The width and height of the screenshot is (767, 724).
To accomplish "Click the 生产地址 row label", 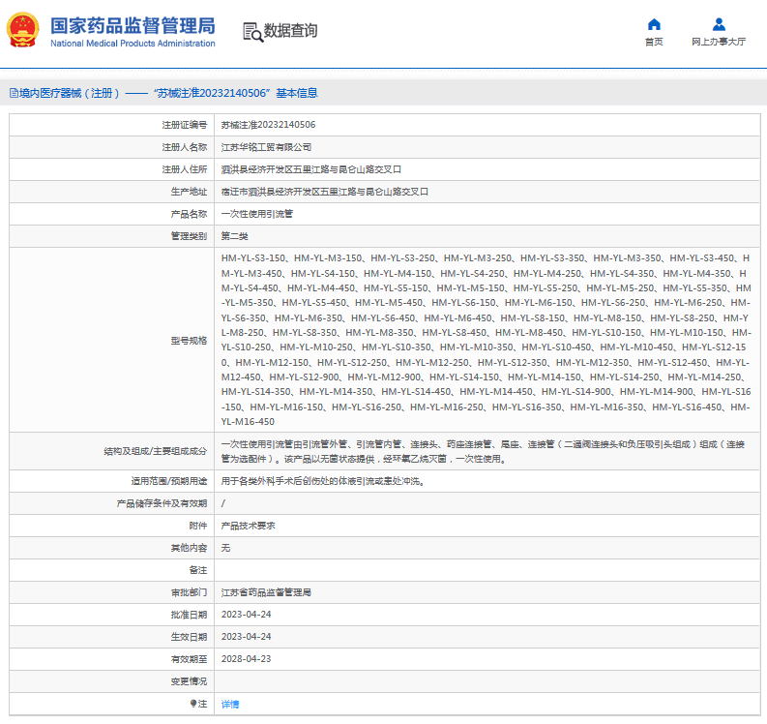I will (189, 192).
